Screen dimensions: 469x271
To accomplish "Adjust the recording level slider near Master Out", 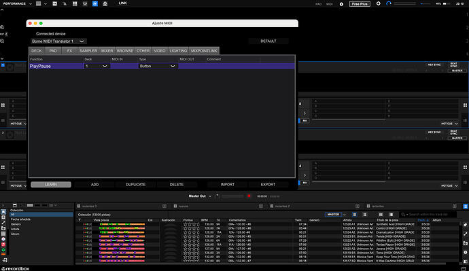I will click(232, 196).
